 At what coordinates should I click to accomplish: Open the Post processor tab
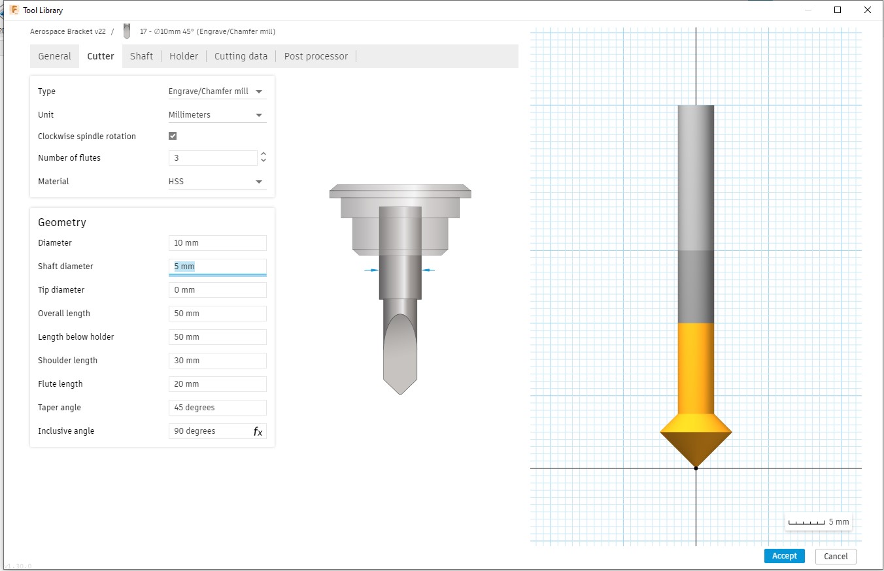click(x=316, y=56)
